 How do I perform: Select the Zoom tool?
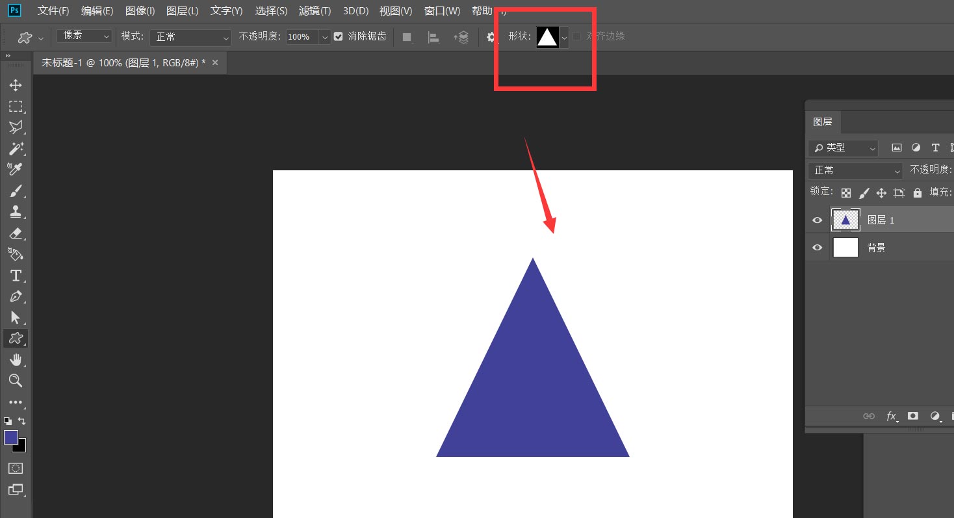[x=16, y=381]
